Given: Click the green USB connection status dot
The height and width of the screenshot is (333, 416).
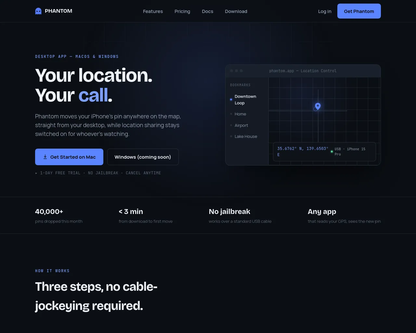Looking at the screenshot, I should coord(331,152).
